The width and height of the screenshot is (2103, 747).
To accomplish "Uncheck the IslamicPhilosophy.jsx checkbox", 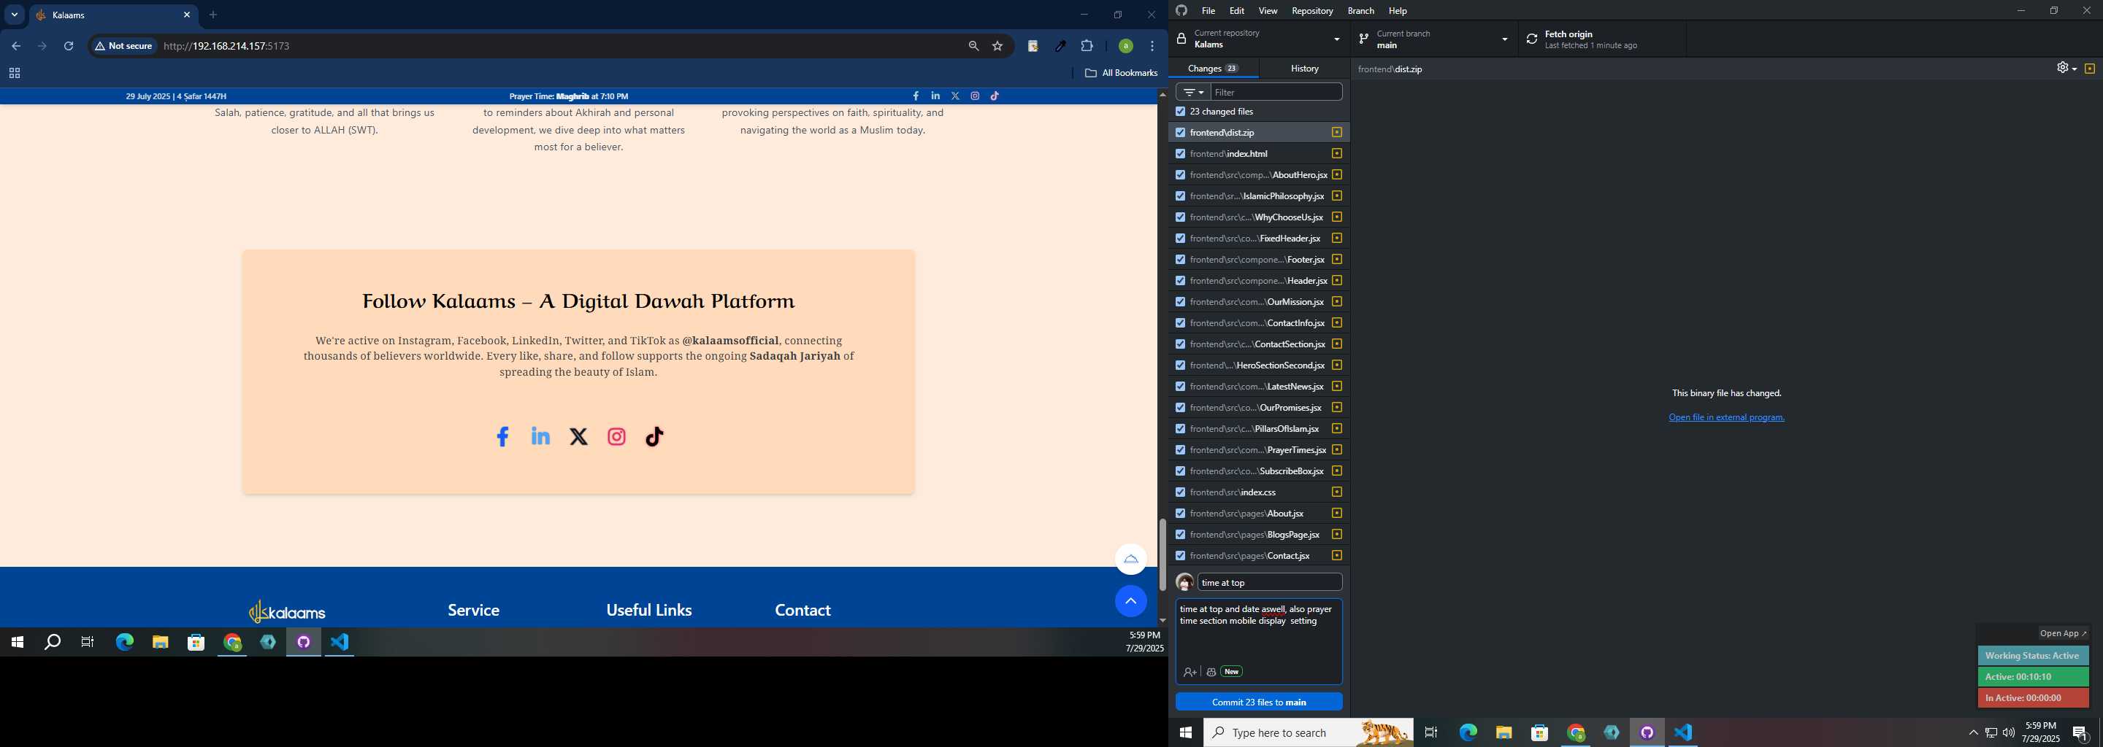I will point(1180,196).
